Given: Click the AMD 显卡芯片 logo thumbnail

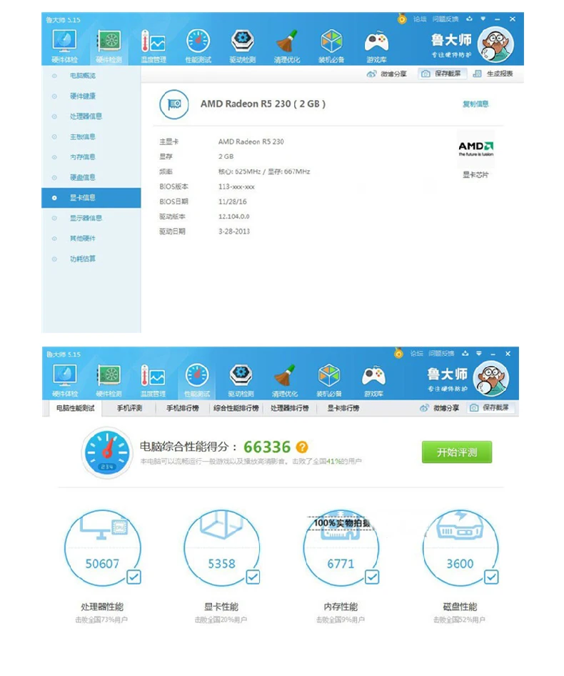Looking at the screenshot, I should click(475, 149).
